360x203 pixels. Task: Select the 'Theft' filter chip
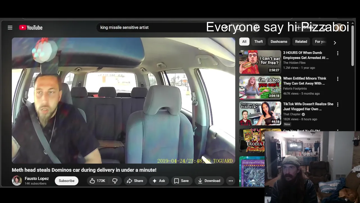(258, 41)
